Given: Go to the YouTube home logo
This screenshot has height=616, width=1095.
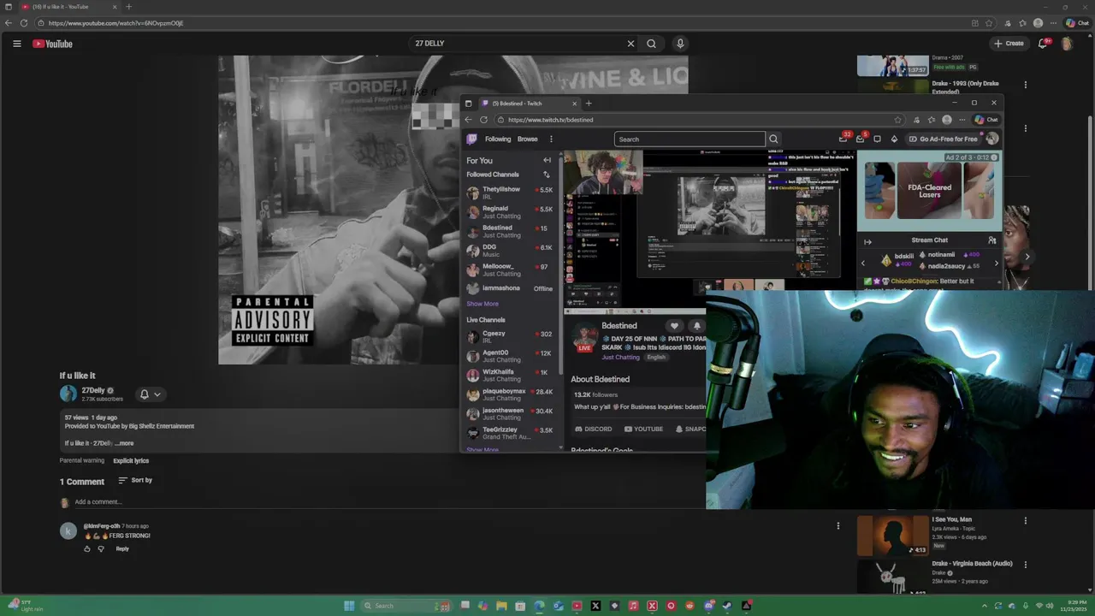Looking at the screenshot, I should 53,44.
